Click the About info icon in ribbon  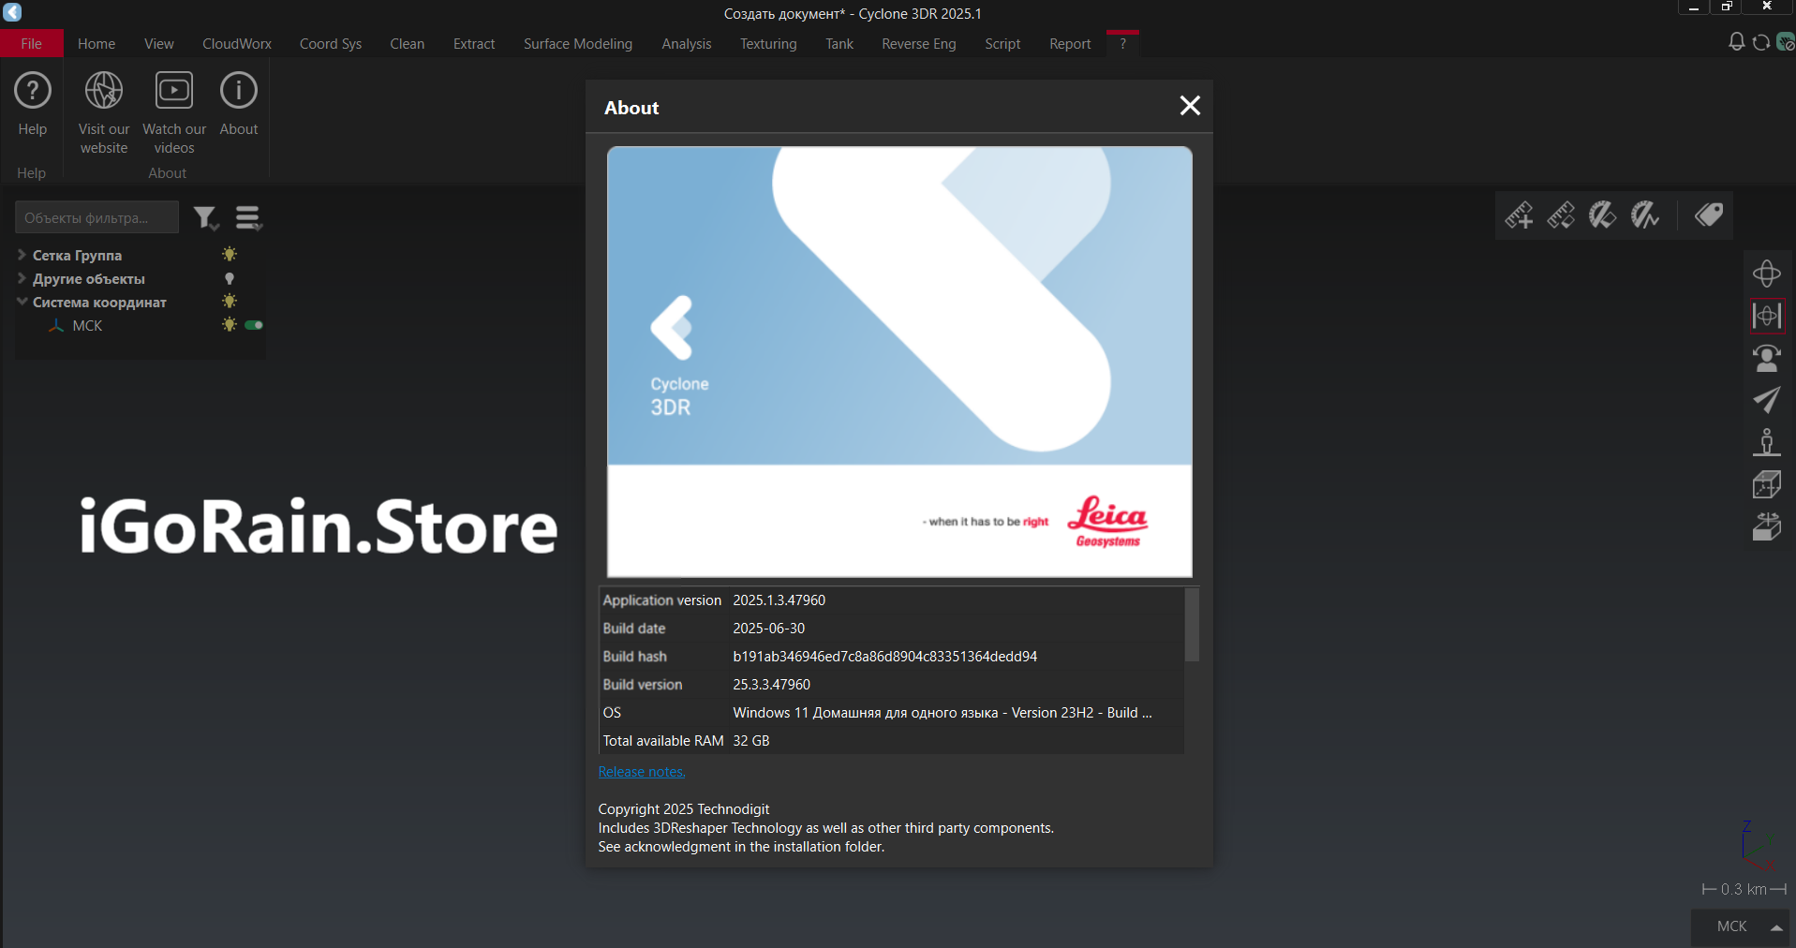coord(238,92)
